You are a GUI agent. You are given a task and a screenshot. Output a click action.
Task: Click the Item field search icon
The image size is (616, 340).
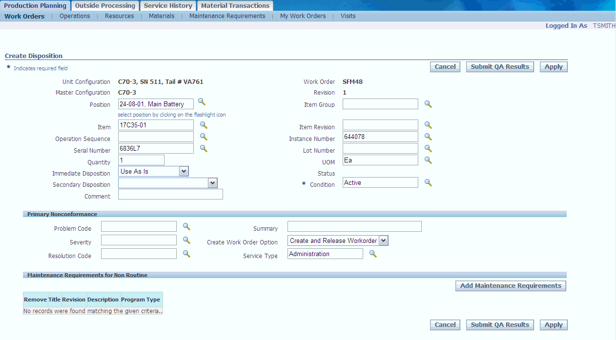tap(204, 125)
